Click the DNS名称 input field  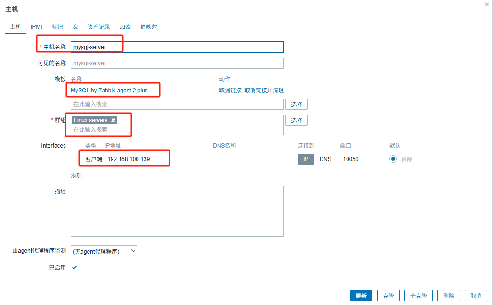[x=254, y=159]
